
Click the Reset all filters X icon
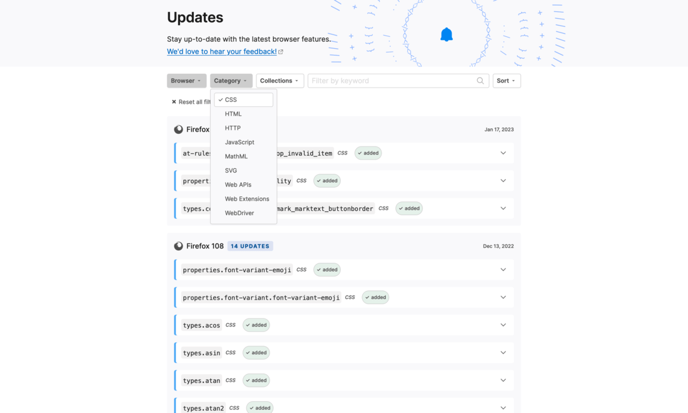(174, 102)
